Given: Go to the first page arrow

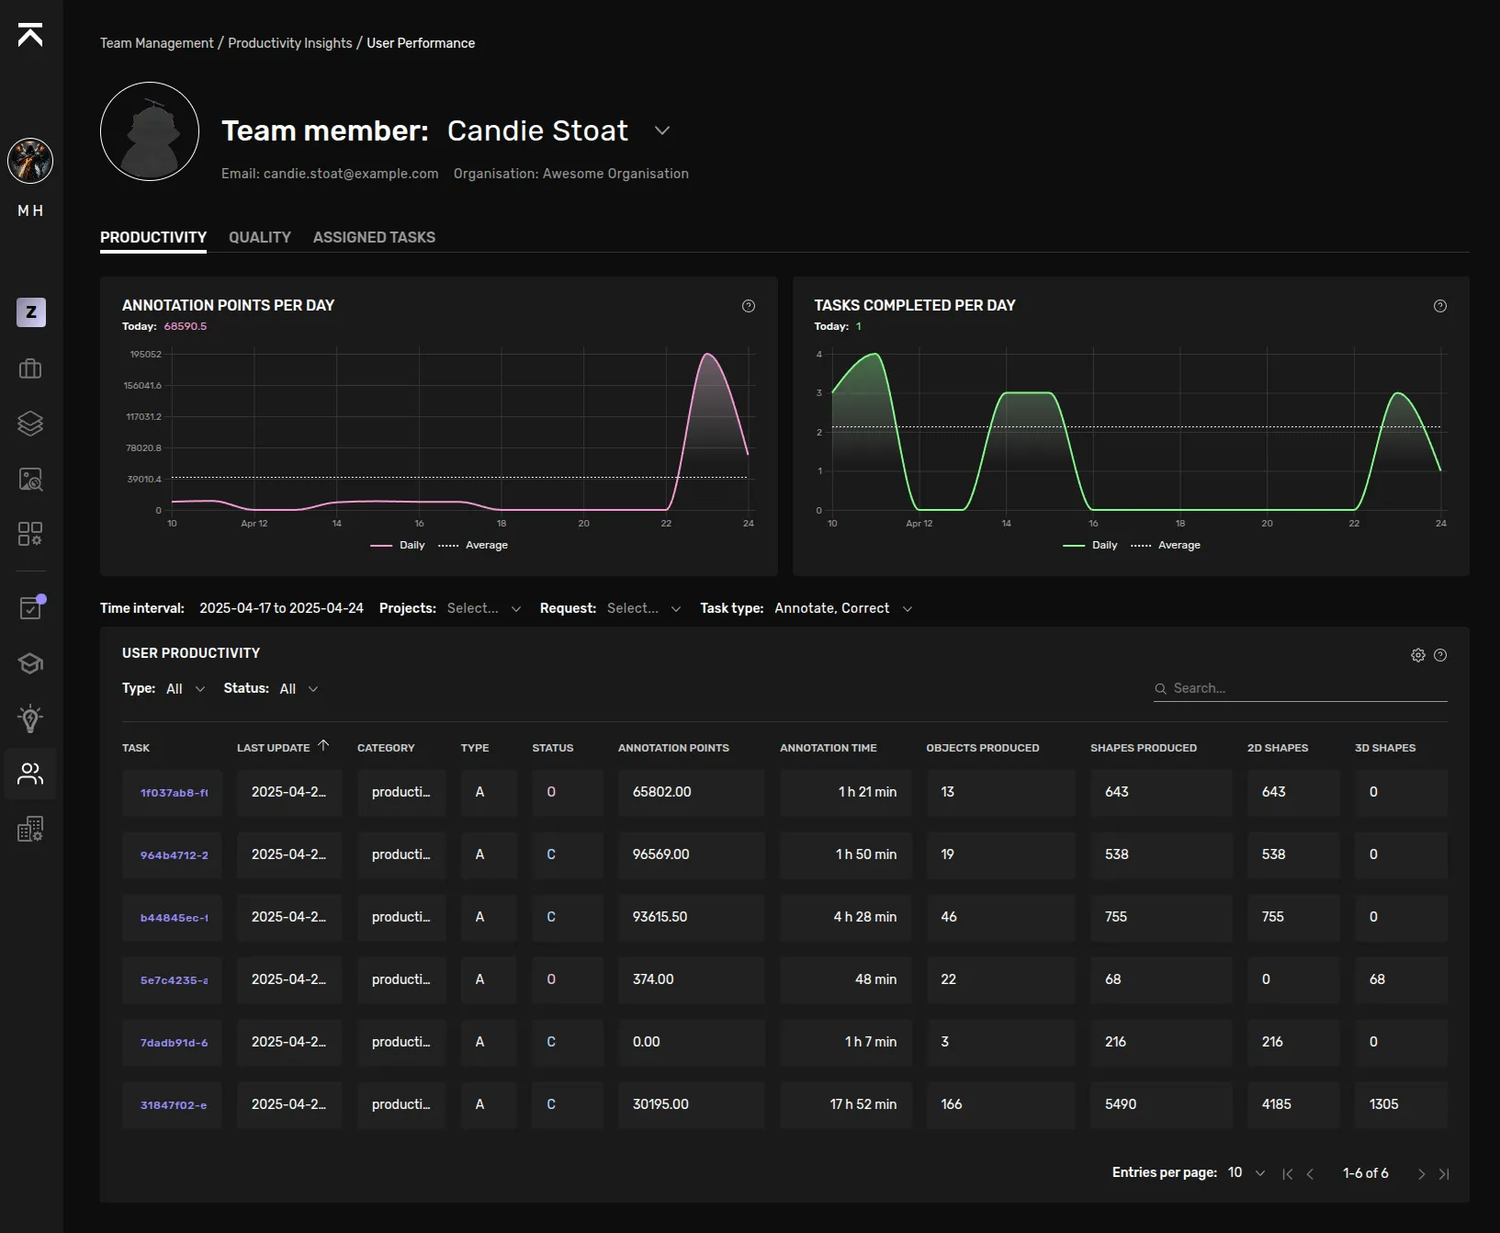Looking at the screenshot, I should coord(1288,1174).
